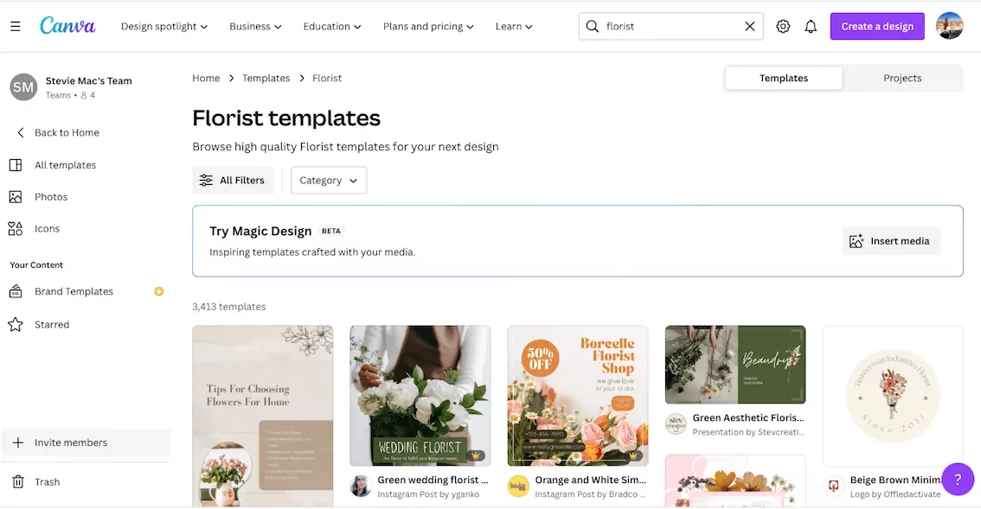
Task: Click the Trash icon in sidebar
Action: [x=16, y=482]
